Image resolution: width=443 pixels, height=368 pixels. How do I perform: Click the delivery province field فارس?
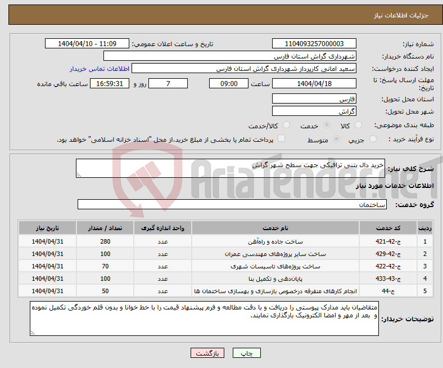click(x=314, y=98)
